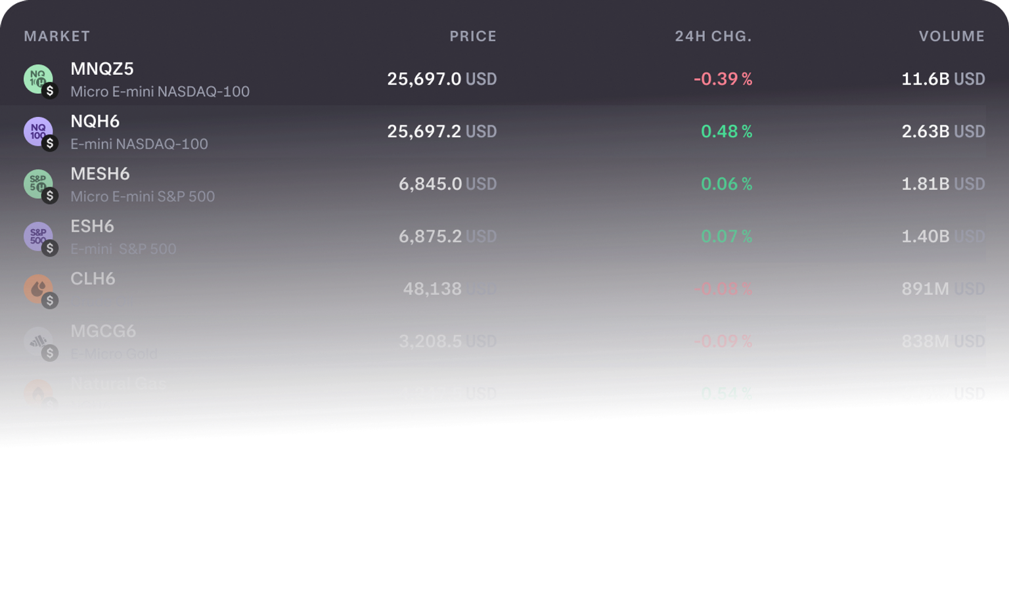This screenshot has height=606, width=1009.
Task: Sort by the MARKET column header
Action: (57, 36)
